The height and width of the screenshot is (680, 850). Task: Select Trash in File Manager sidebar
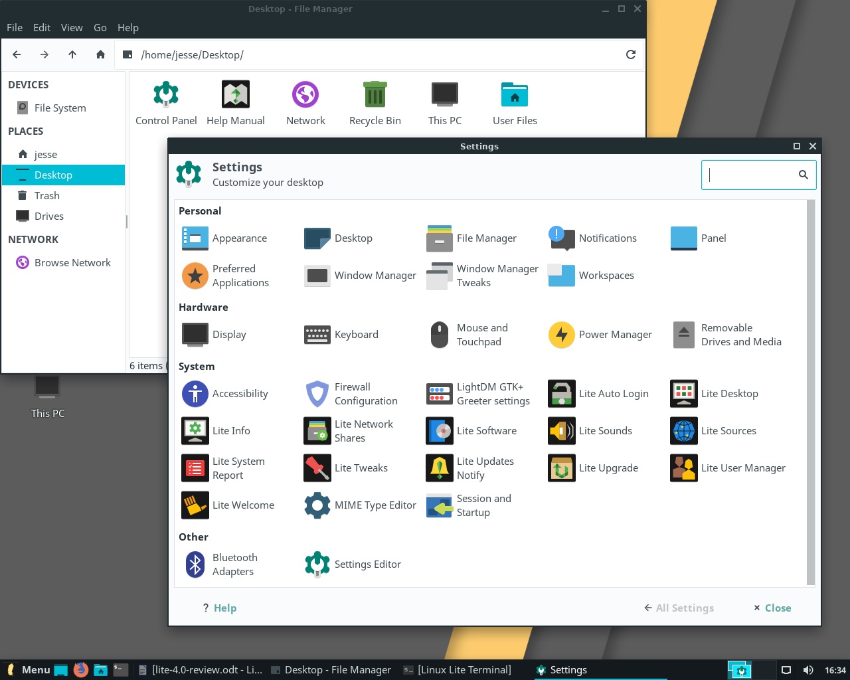[63, 196]
